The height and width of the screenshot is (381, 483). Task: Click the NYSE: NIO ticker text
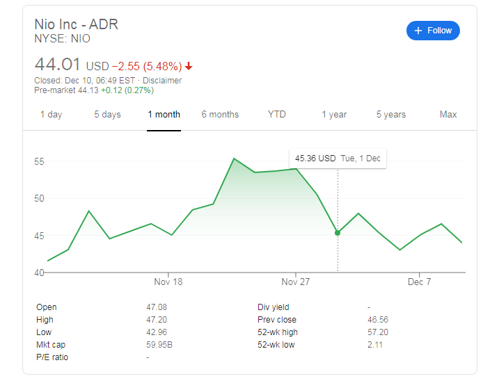62,39
